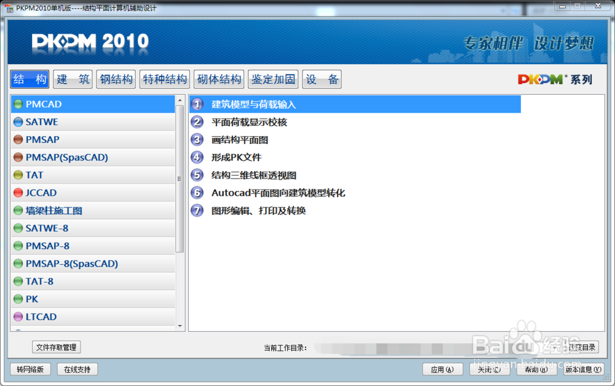Click the brown ball icon beside PMSAP
Viewport: 615px width, 386px height.
click(x=18, y=139)
